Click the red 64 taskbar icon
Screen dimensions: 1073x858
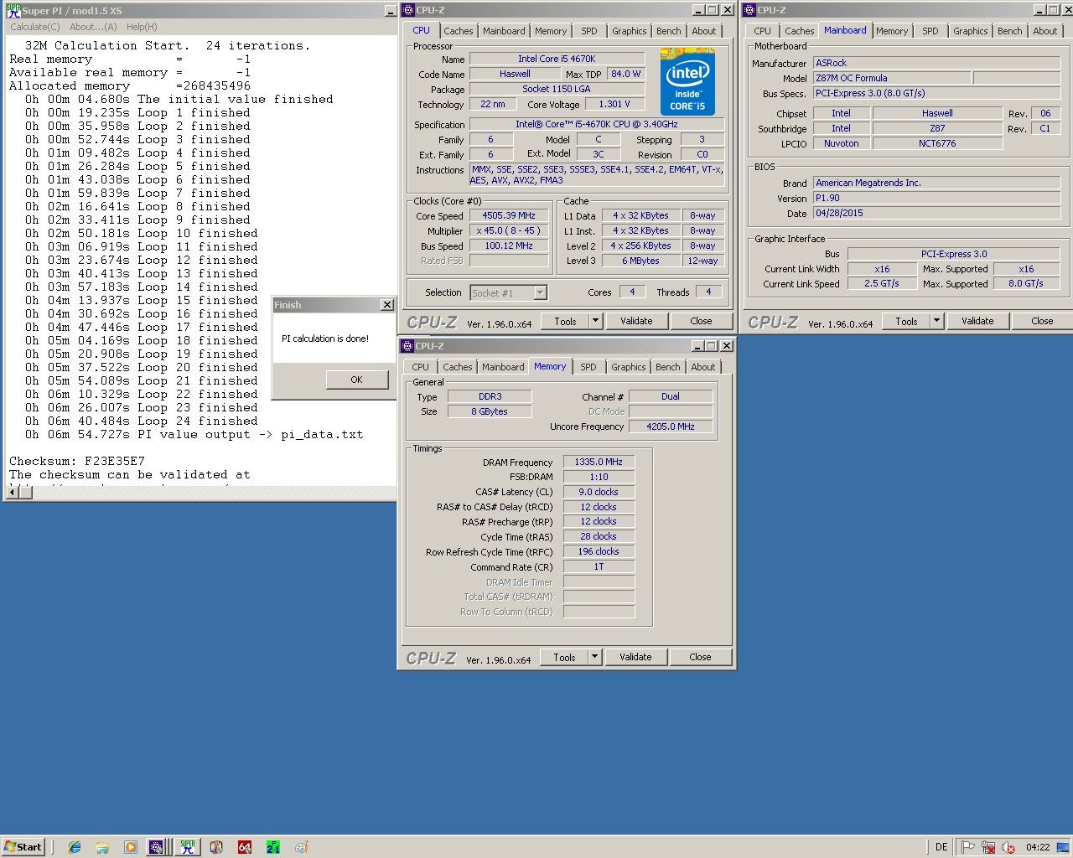[x=245, y=847]
